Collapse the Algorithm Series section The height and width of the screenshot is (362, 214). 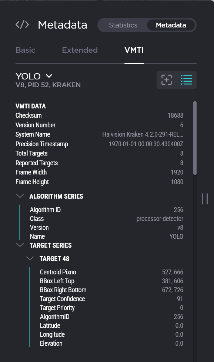click(x=20, y=196)
